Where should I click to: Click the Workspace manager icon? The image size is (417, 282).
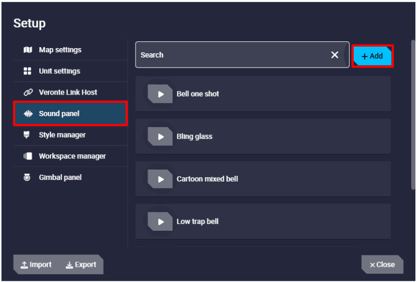(x=28, y=156)
